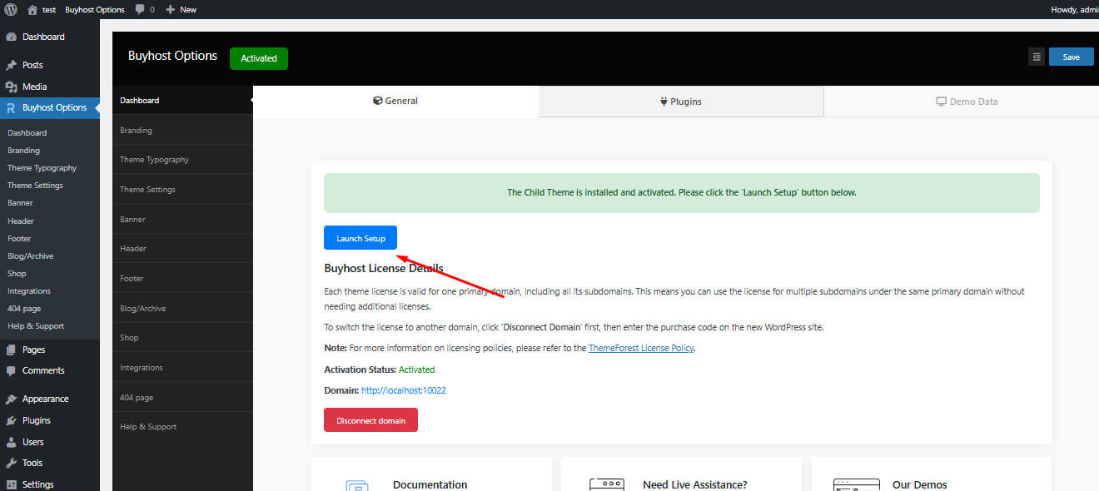
Task: Click the Dashboard gauge icon in WordPress sidebar
Action: pyautogui.click(x=12, y=37)
